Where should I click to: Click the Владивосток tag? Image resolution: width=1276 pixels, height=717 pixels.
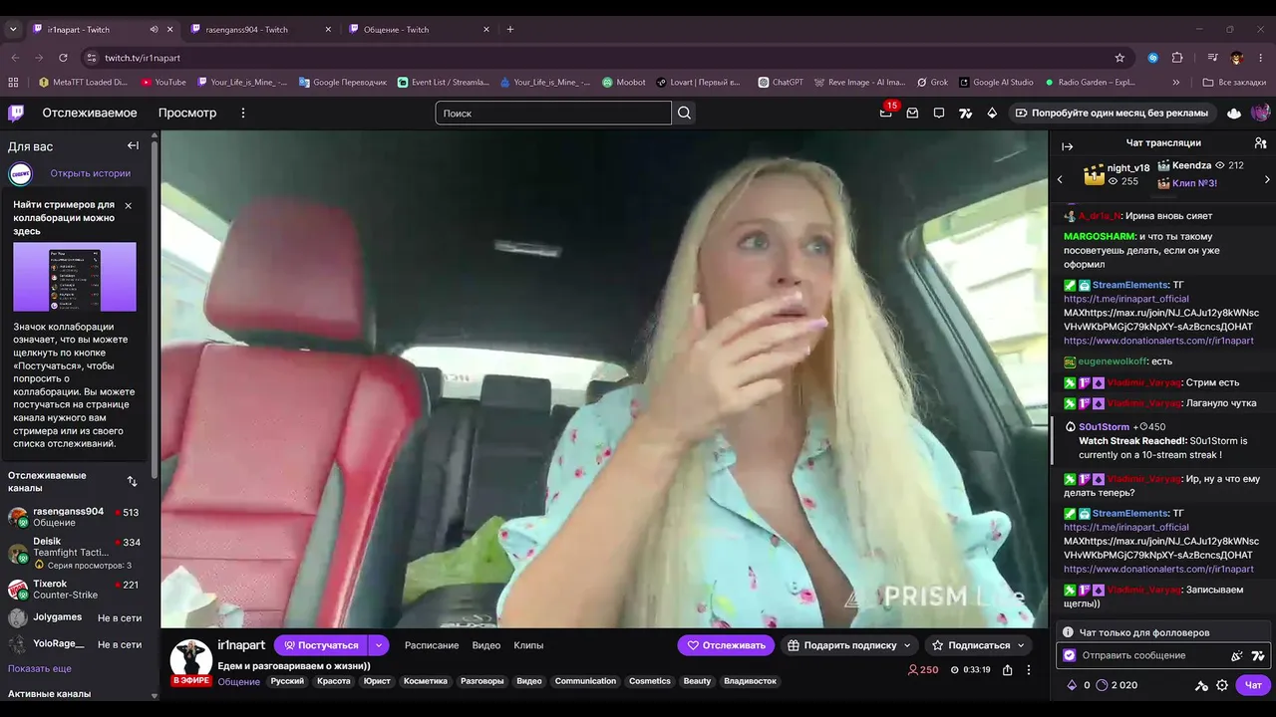[750, 681]
